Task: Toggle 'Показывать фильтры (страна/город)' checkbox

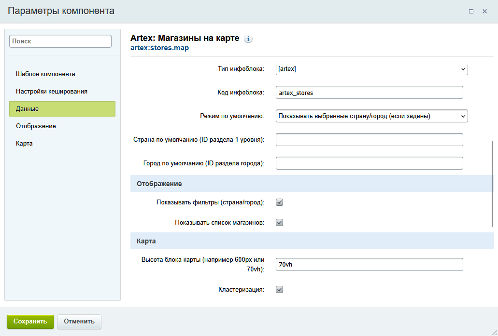Action: coord(280,202)
